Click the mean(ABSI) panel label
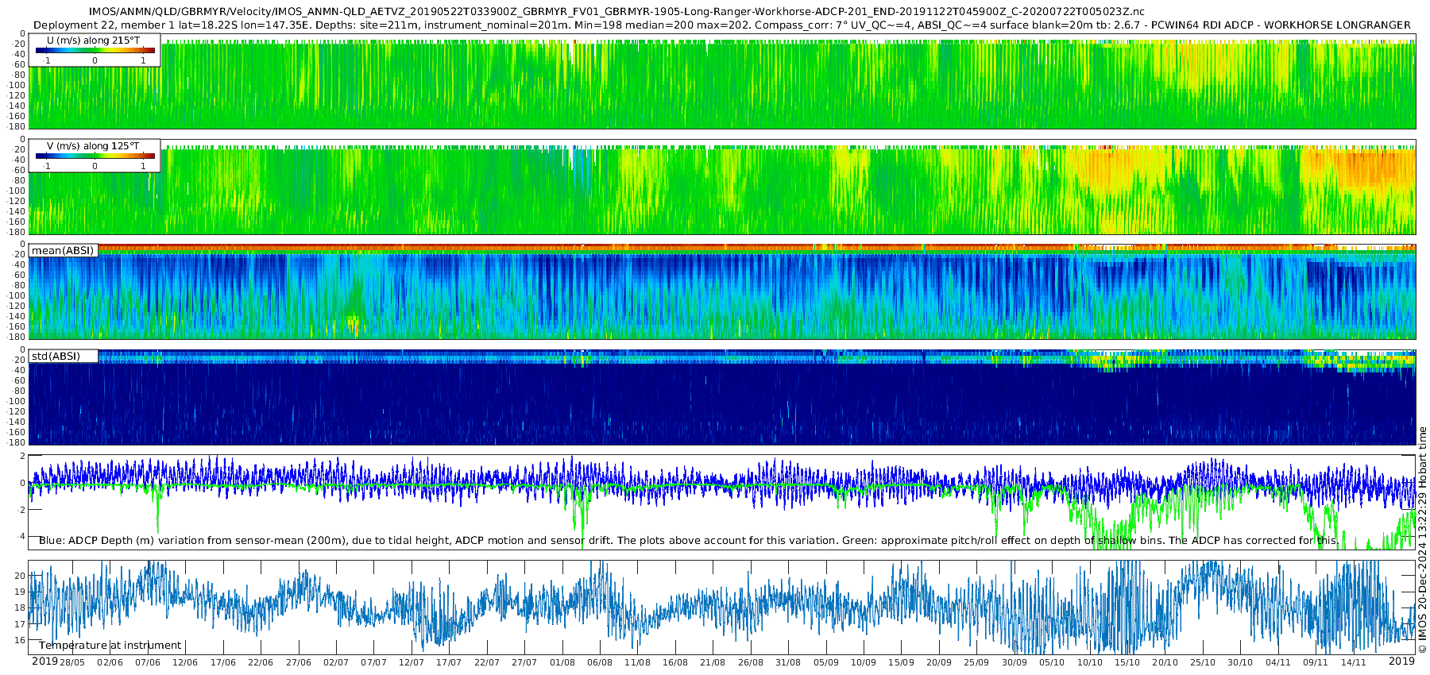Screen dimensions: 1430x675 coord(63,251)
